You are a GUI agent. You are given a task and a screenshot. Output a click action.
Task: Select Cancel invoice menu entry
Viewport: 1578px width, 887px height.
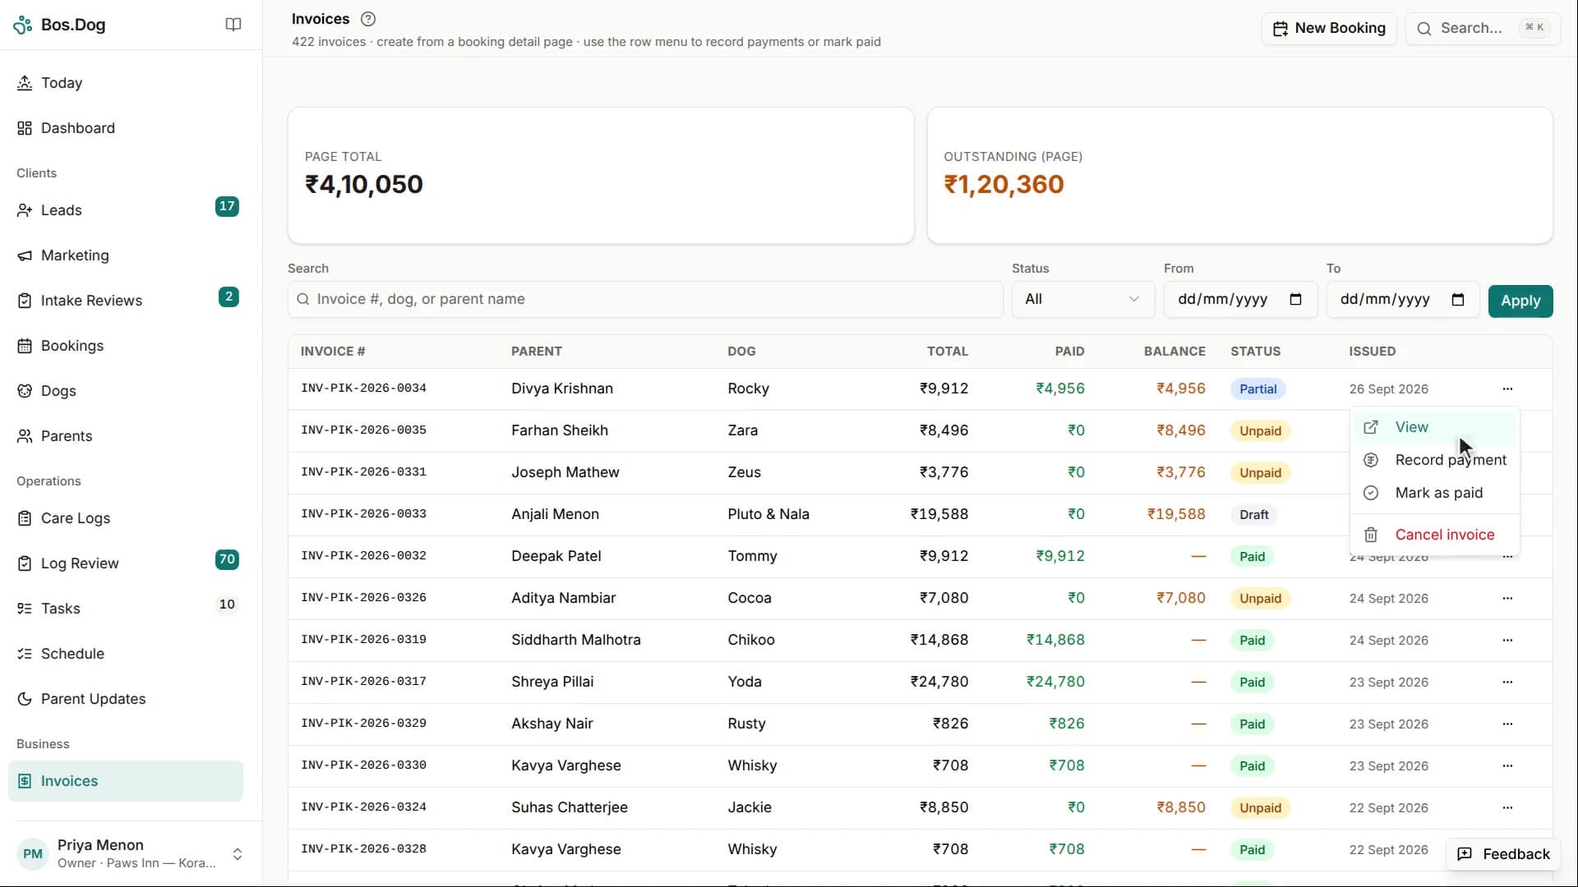(x=1434, y=535)
